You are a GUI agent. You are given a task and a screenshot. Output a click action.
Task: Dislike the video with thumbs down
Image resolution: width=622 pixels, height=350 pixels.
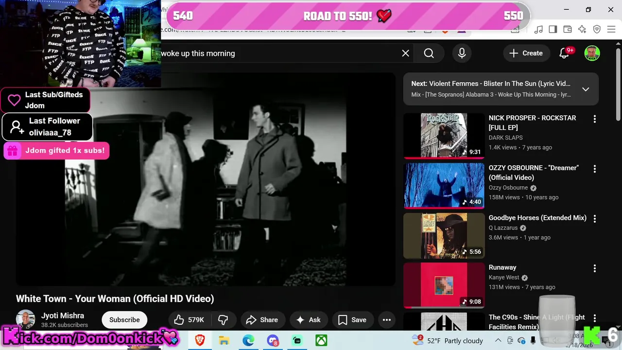[x=224, y=320]
